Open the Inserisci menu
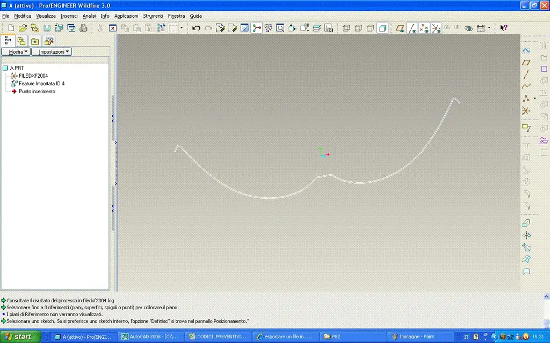 point(69,16)
